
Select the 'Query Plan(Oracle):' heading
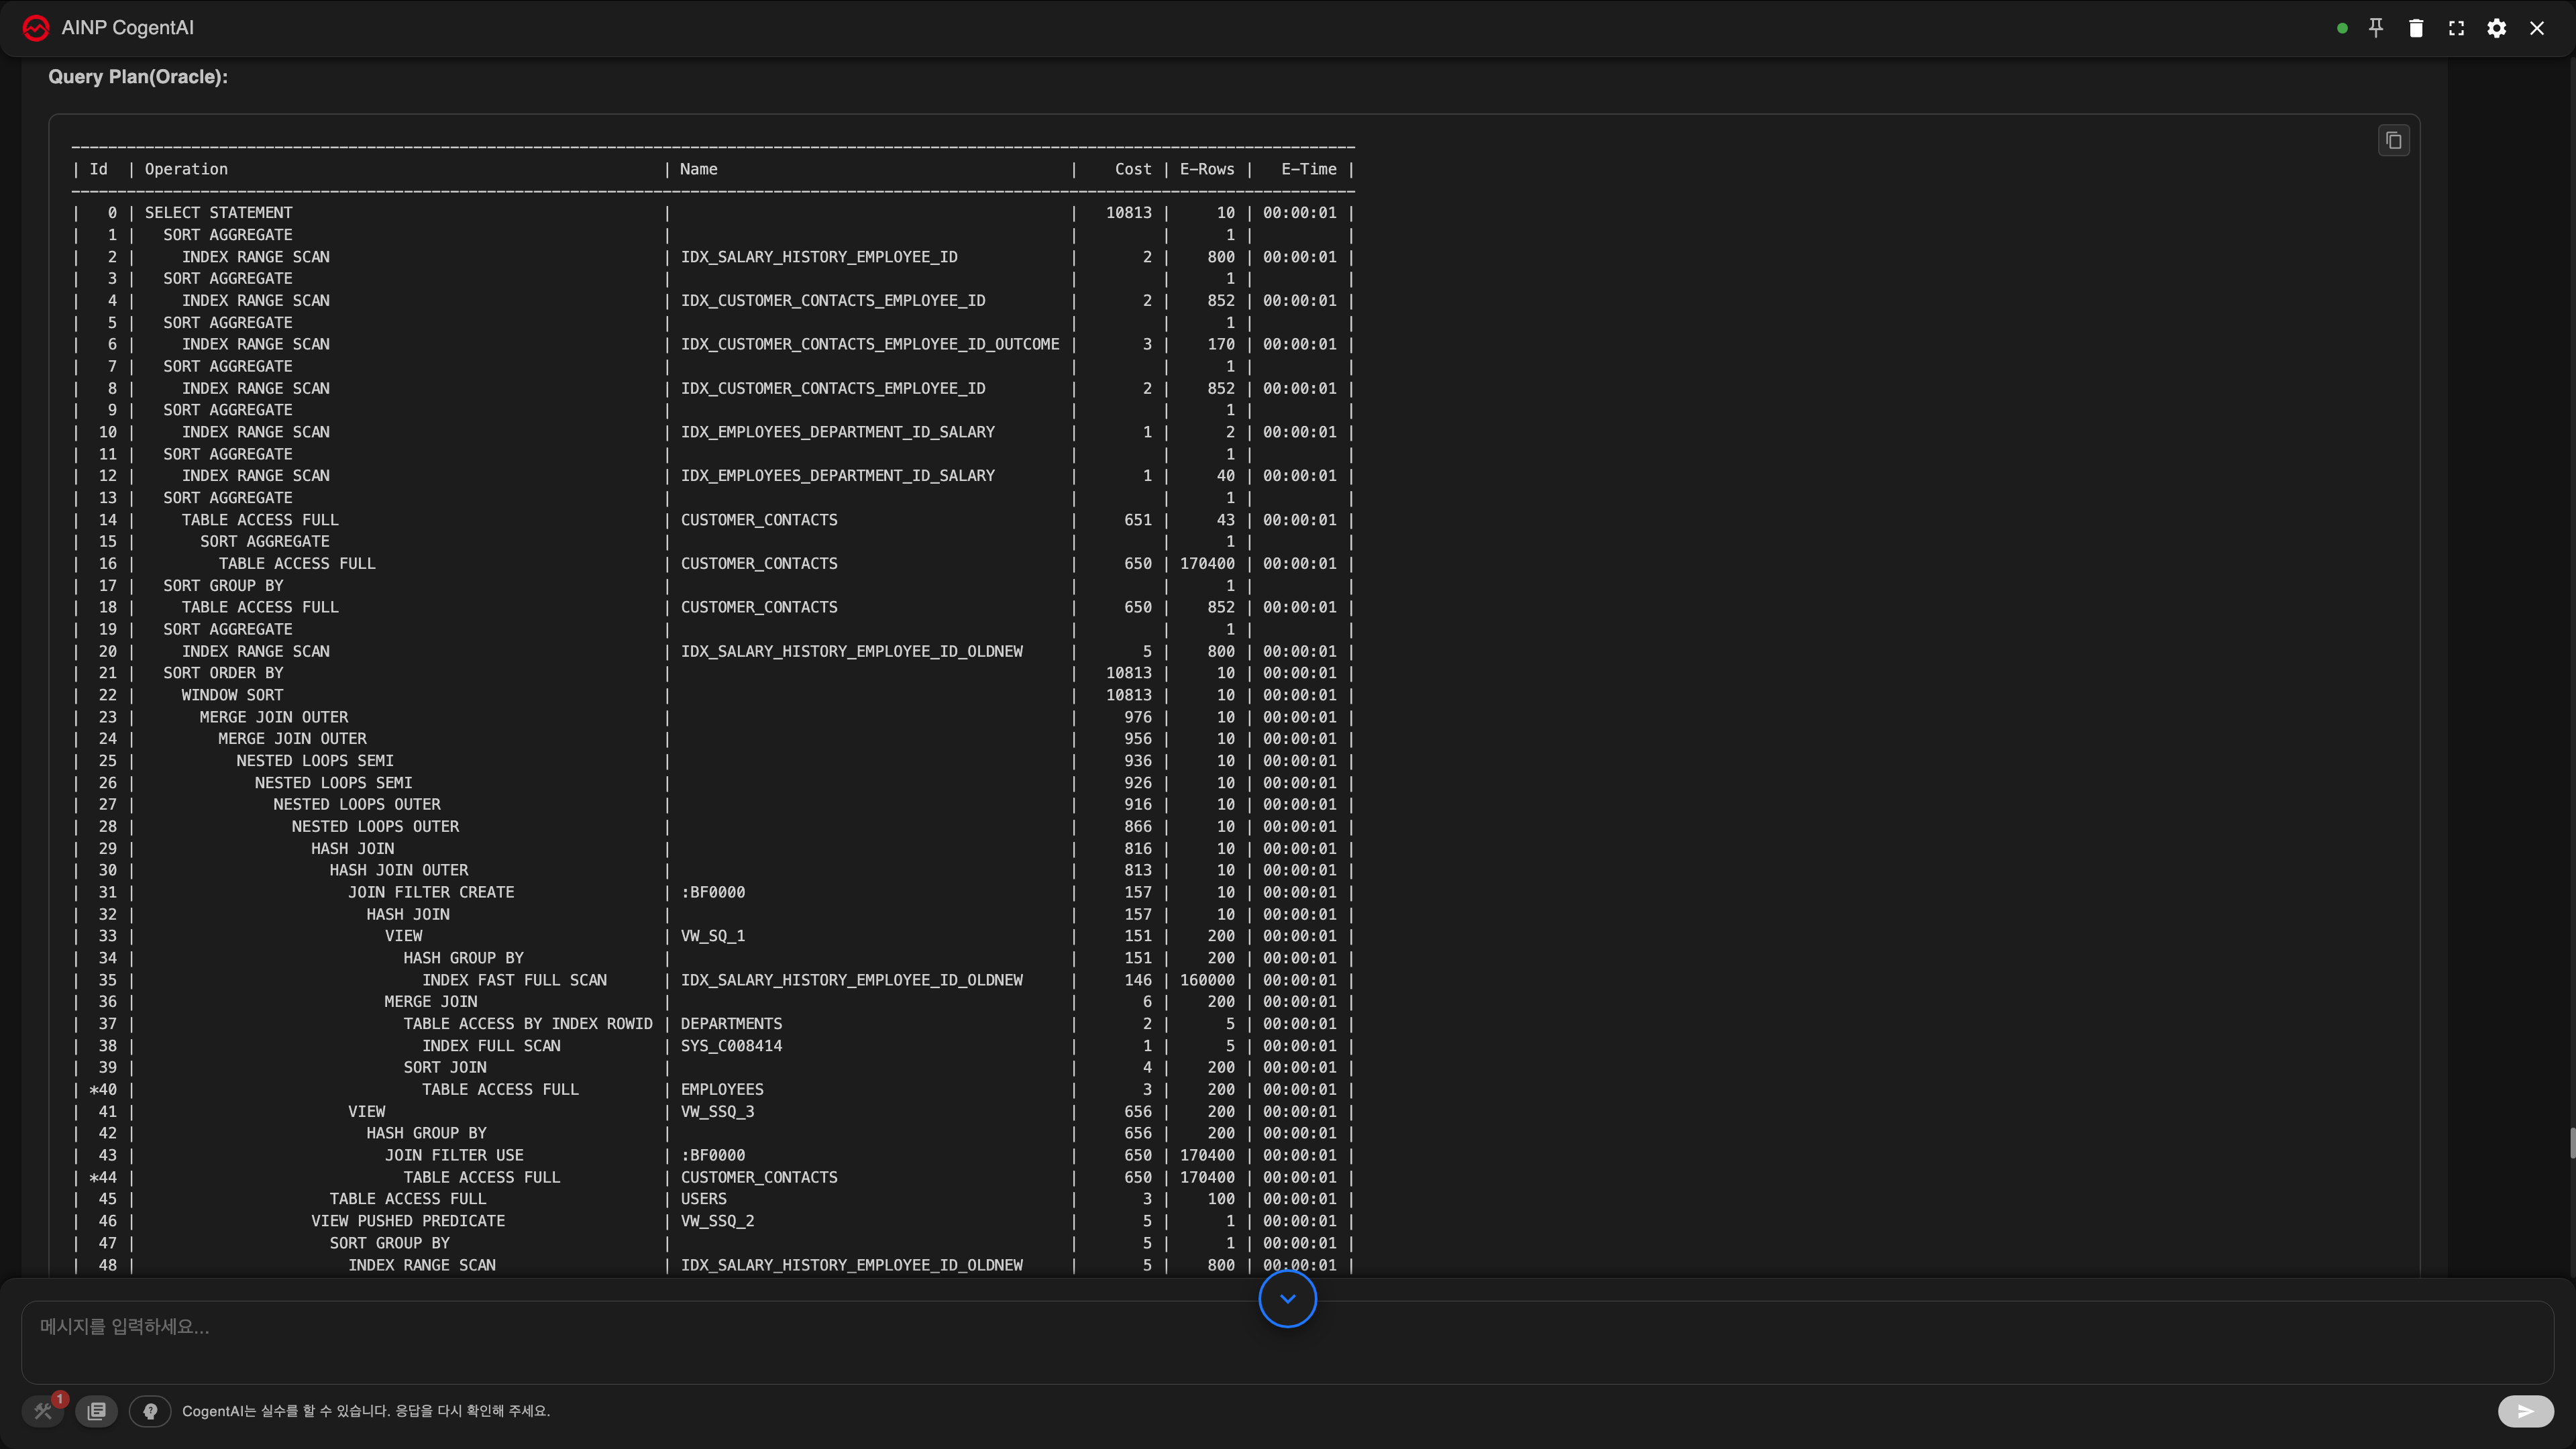138,77
